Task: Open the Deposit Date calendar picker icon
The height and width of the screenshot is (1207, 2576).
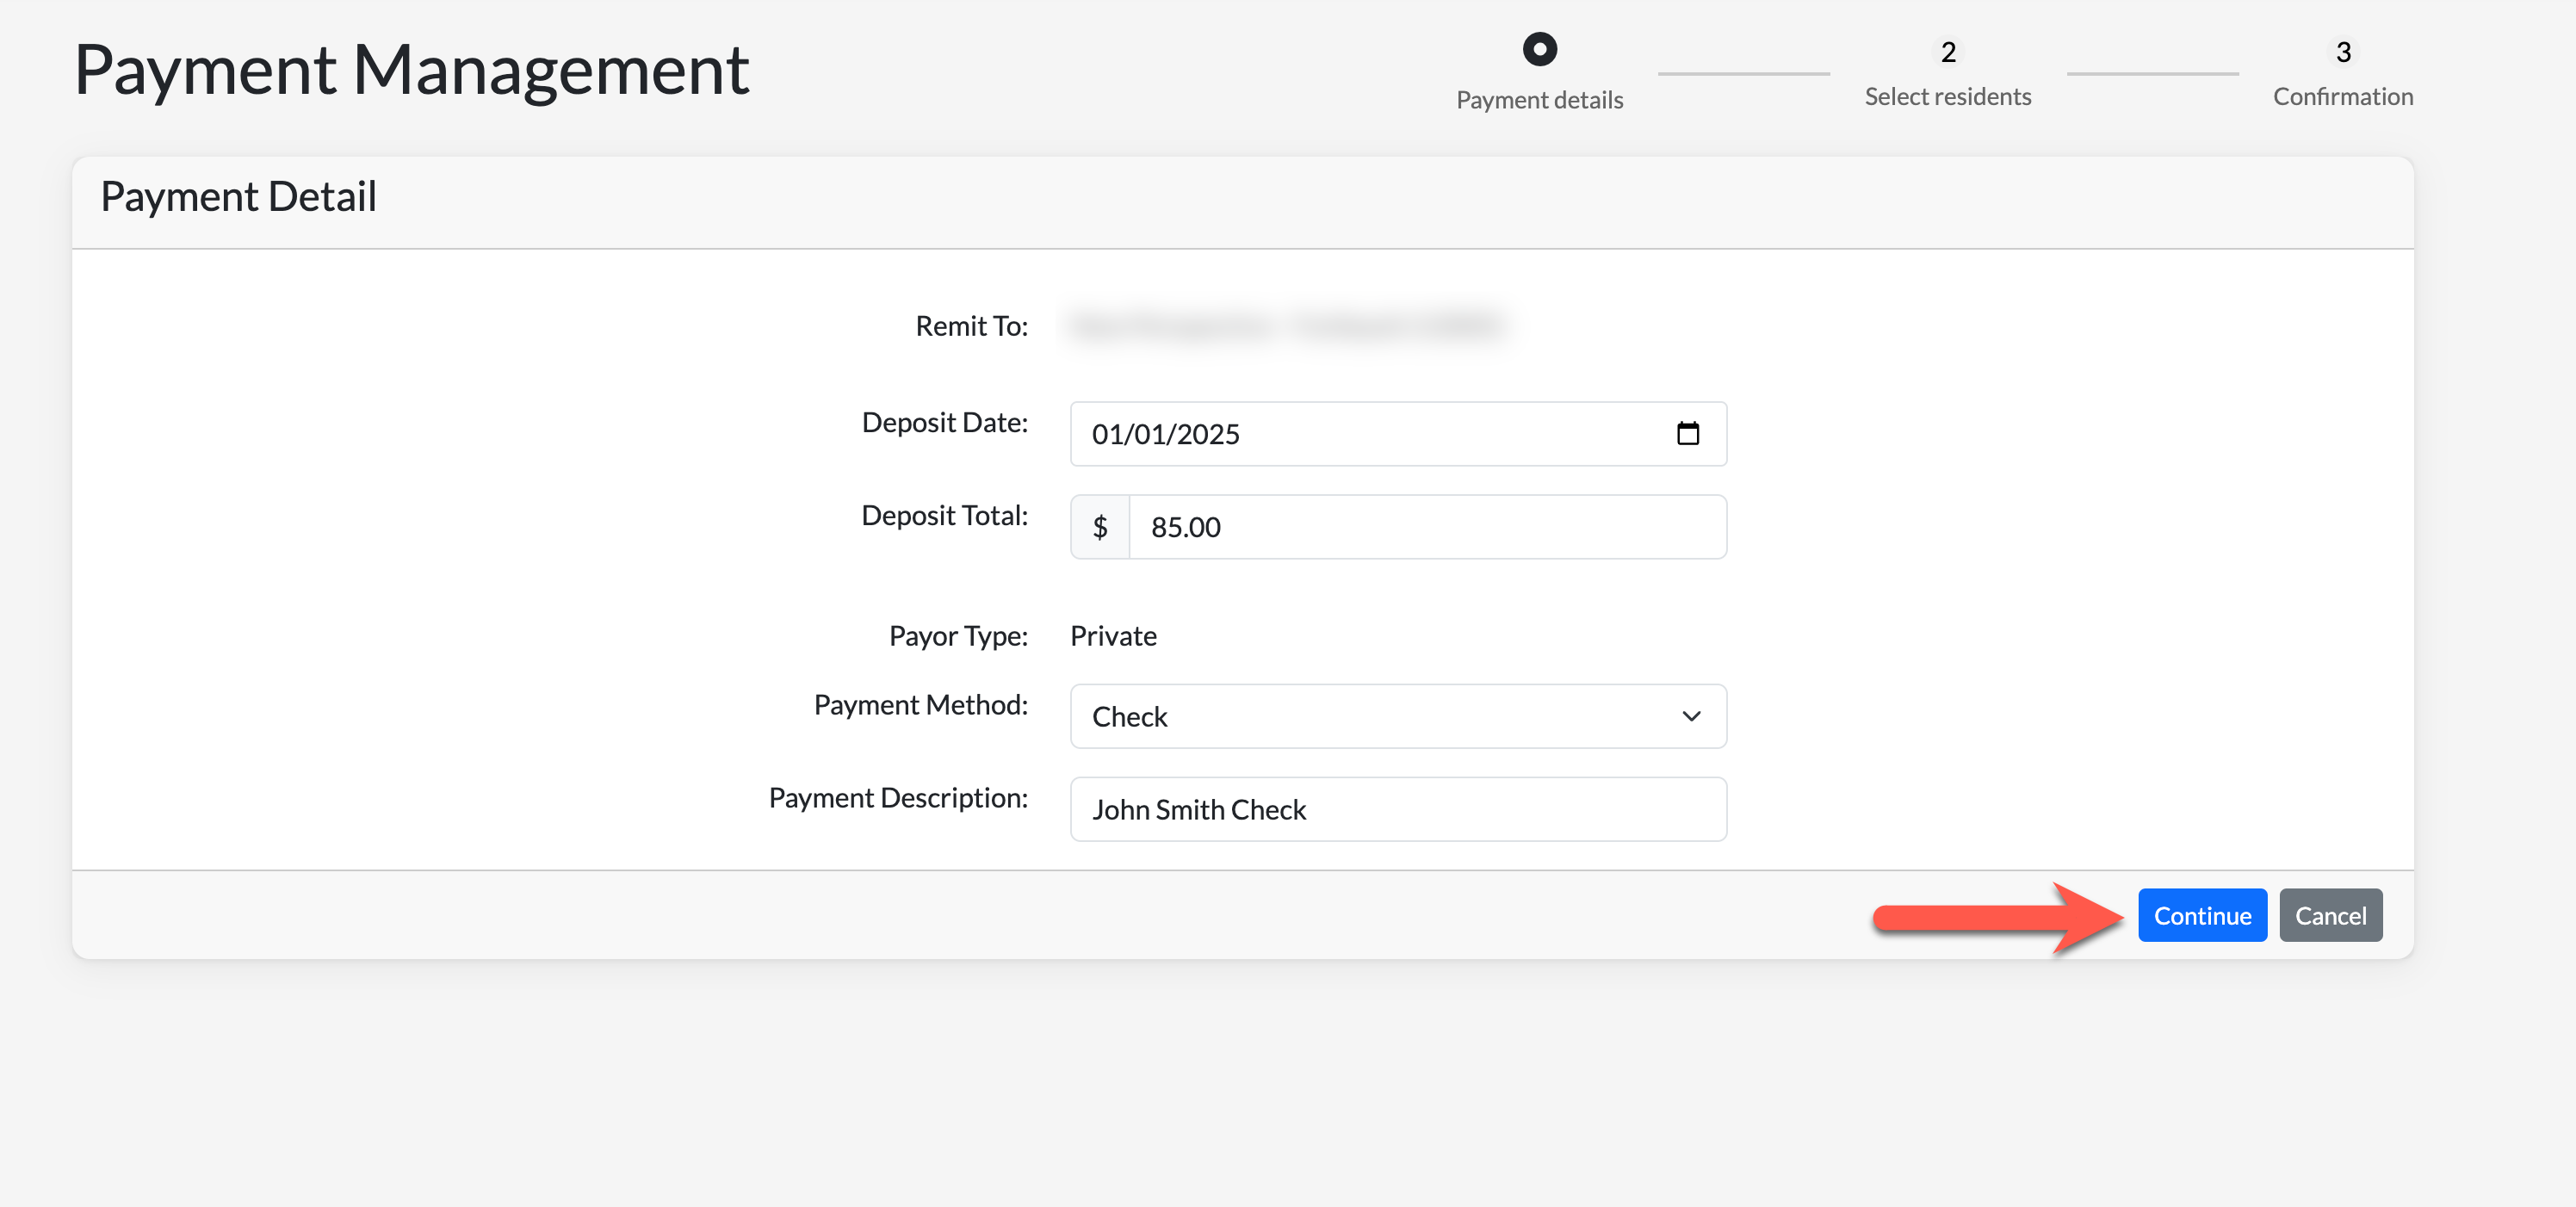Action: pos(1687,433)
